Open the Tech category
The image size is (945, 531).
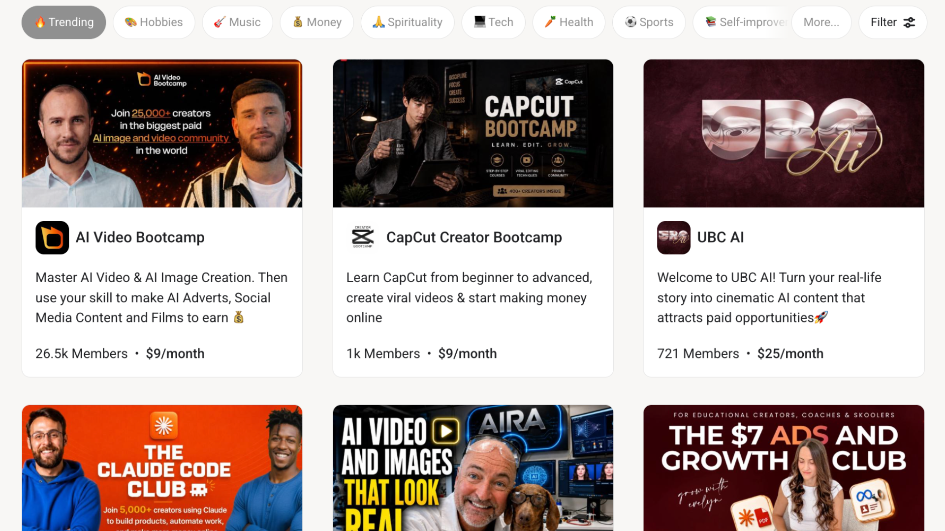pos(494,22)
